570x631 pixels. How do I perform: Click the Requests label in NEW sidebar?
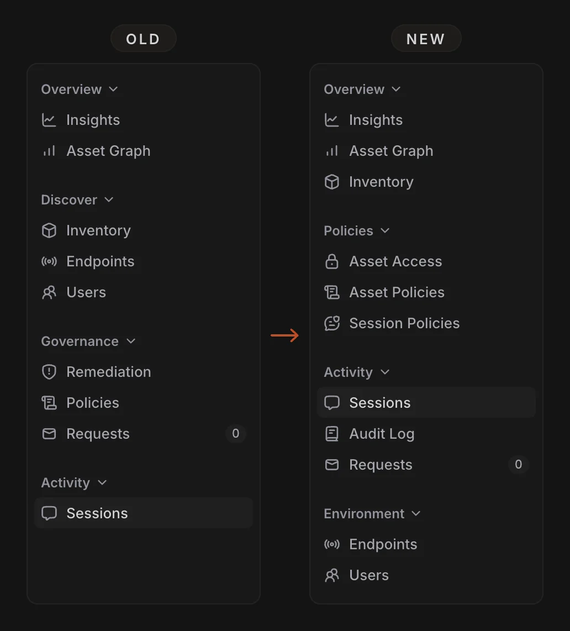(381, 465)
